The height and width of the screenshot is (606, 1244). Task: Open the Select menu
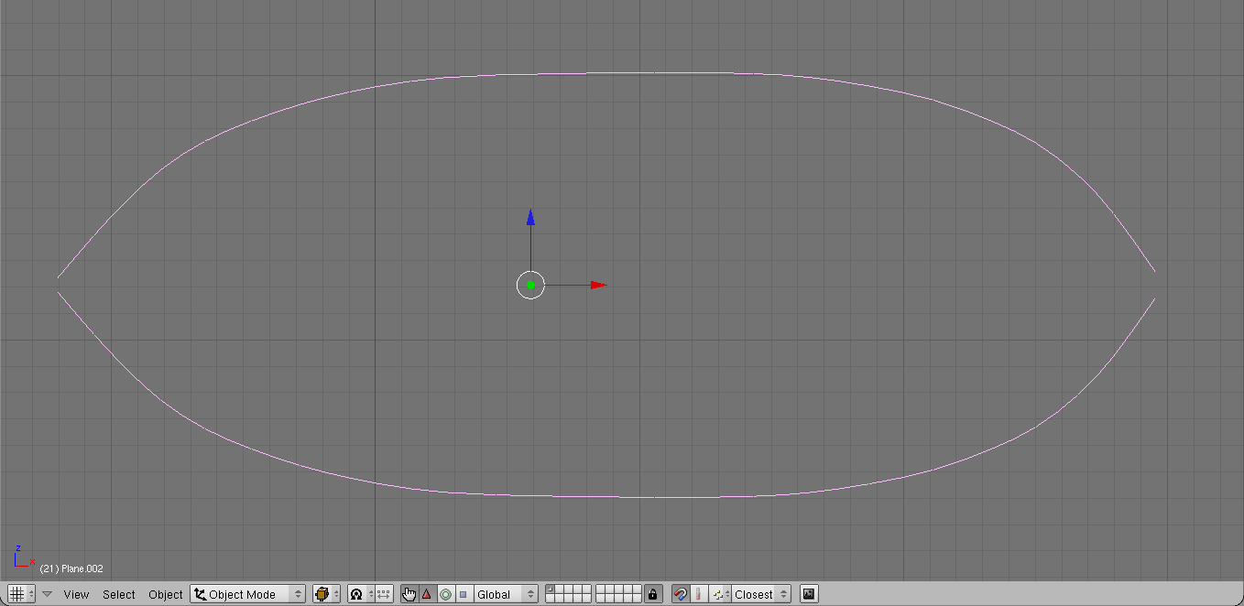tap(119, 594)
